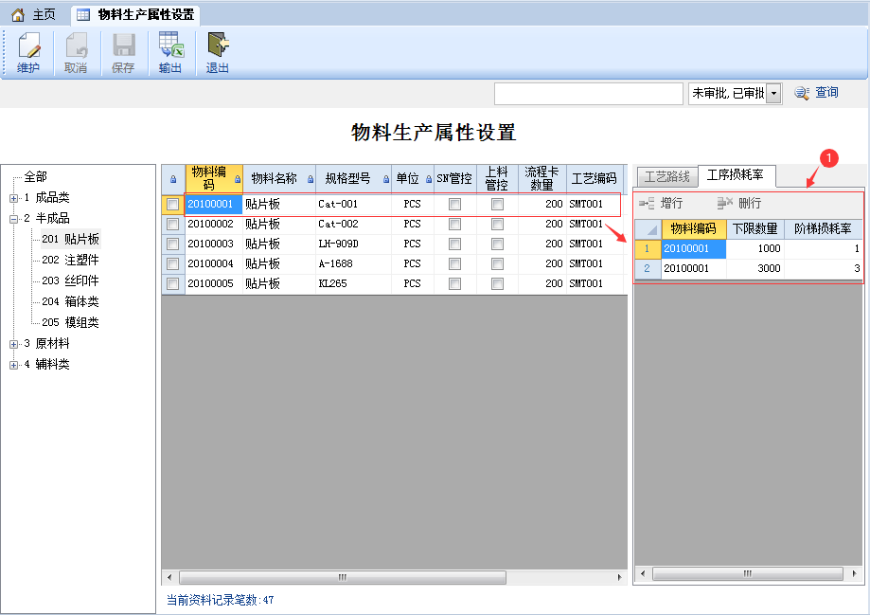
Task: Click the 输出 (export) toolbar icon
Action: 170,45
